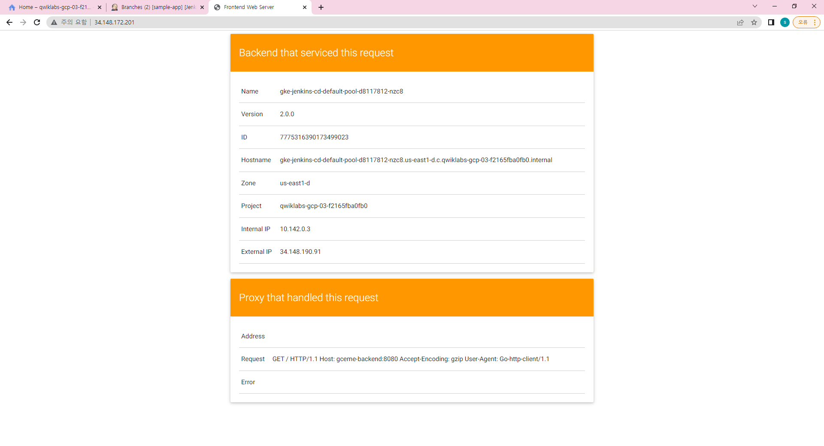
Task: Click the Proxy that handled this request heading
Action: click(x=309, y=298)
